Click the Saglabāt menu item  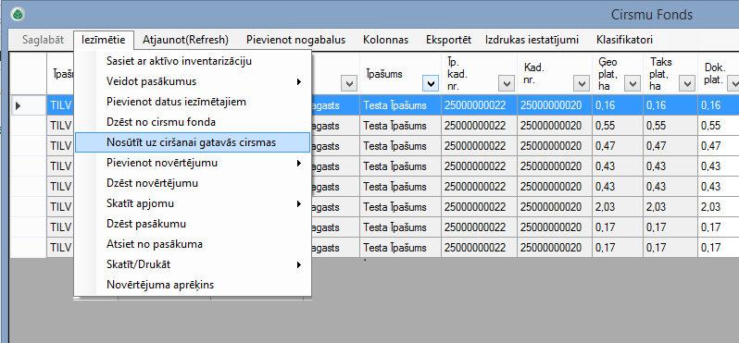(x=43, y=40)
